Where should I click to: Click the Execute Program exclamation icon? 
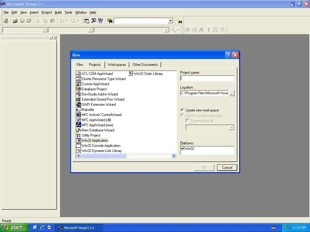[x=208, y=30]
